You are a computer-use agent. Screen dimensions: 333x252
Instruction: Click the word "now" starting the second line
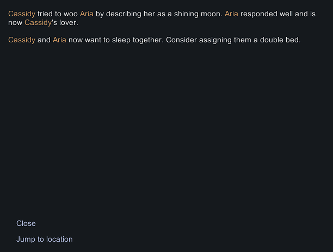click(15, 23)
